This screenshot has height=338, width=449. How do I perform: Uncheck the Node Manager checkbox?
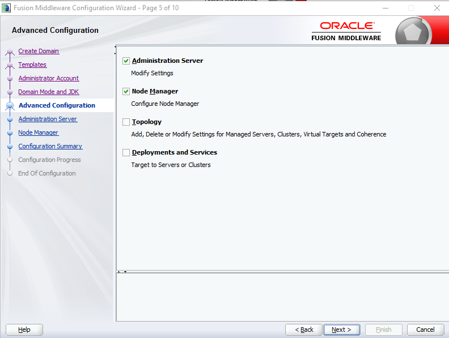coord(126,91)
